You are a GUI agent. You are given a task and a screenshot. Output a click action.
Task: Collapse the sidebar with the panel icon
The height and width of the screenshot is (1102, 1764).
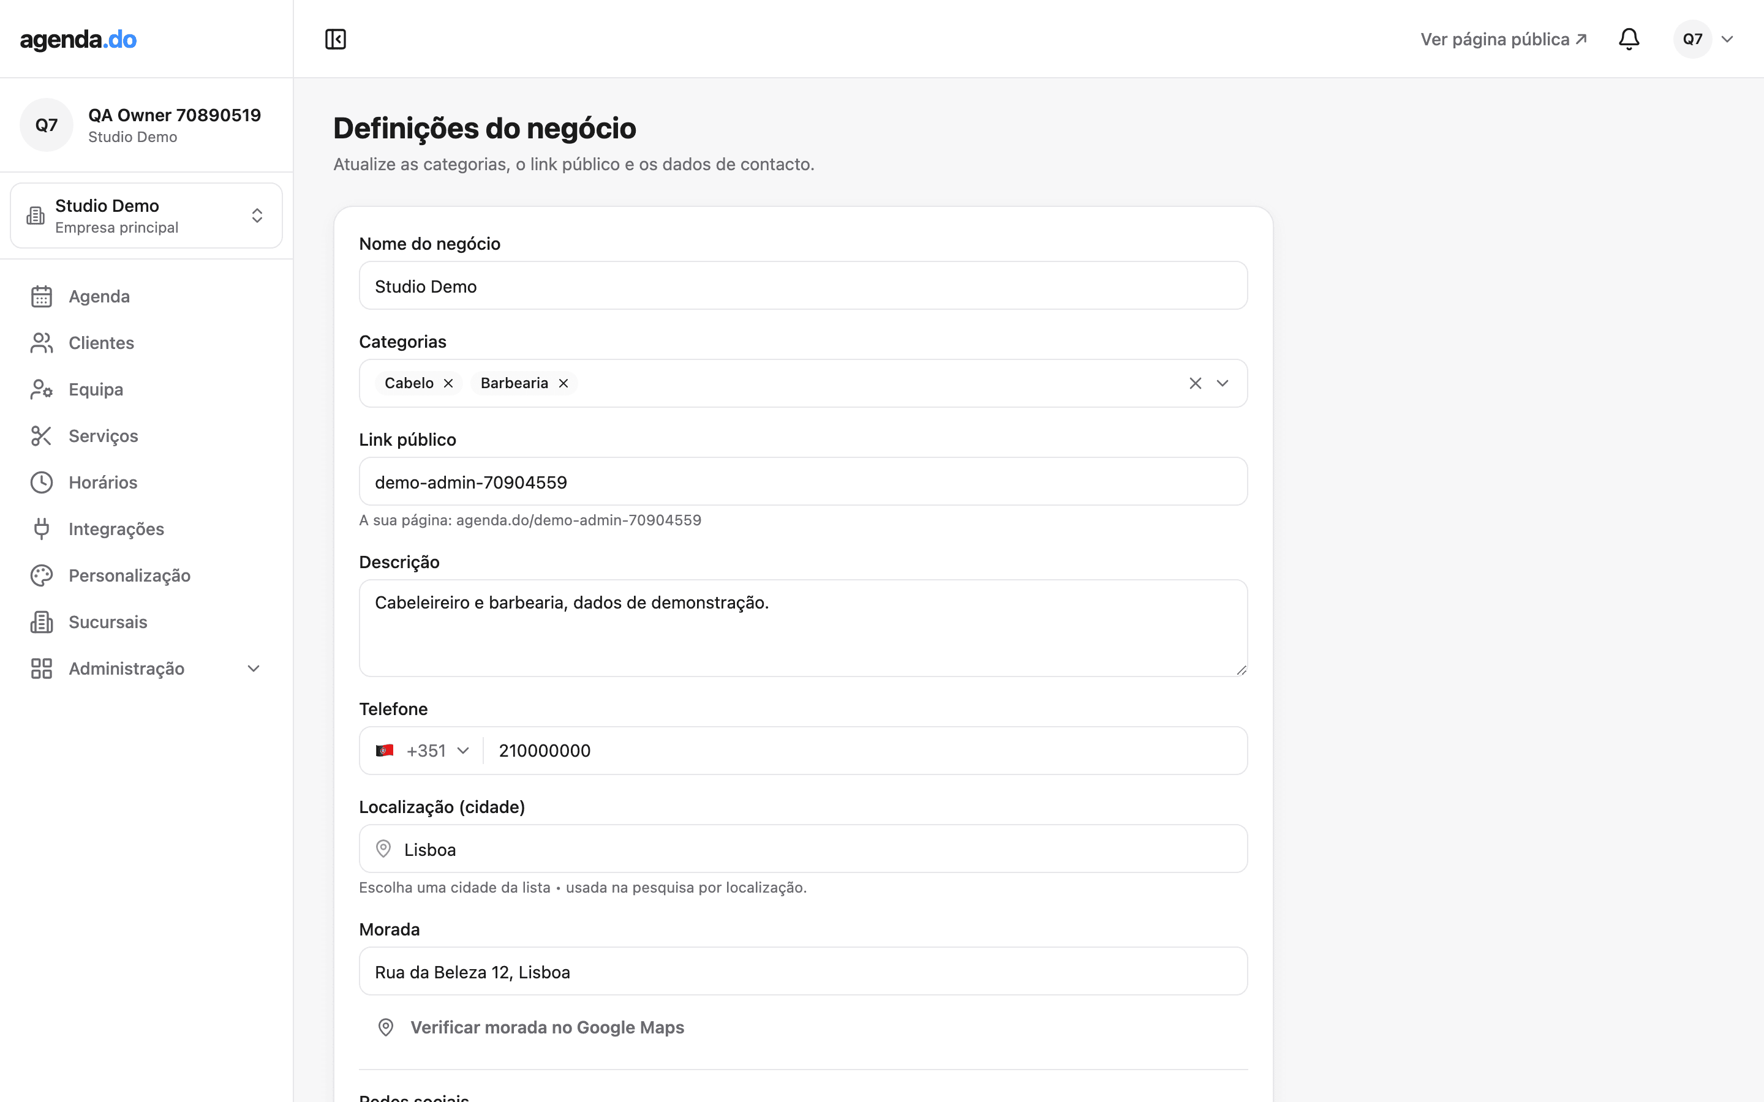coord(335,39)
